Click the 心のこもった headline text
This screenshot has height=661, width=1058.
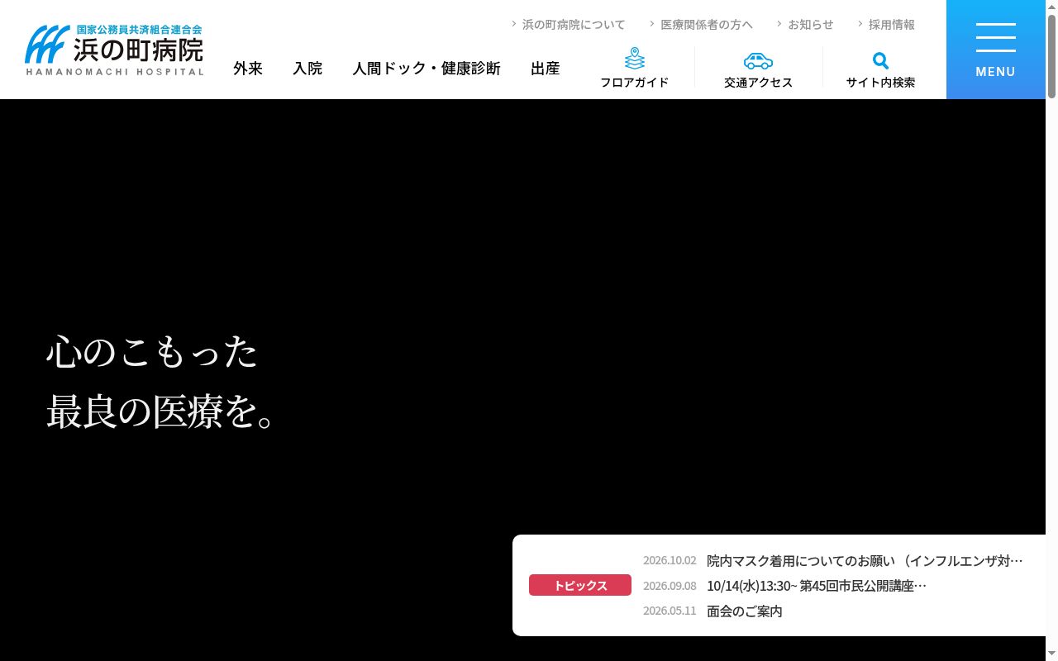[152, 352]
